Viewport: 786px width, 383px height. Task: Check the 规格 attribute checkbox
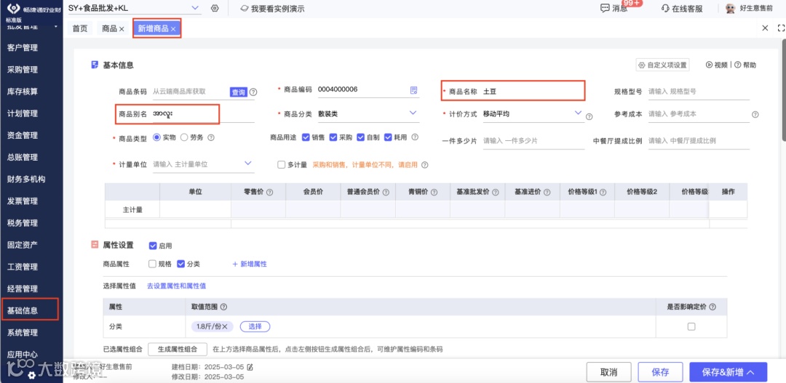[x=153, y=264]
